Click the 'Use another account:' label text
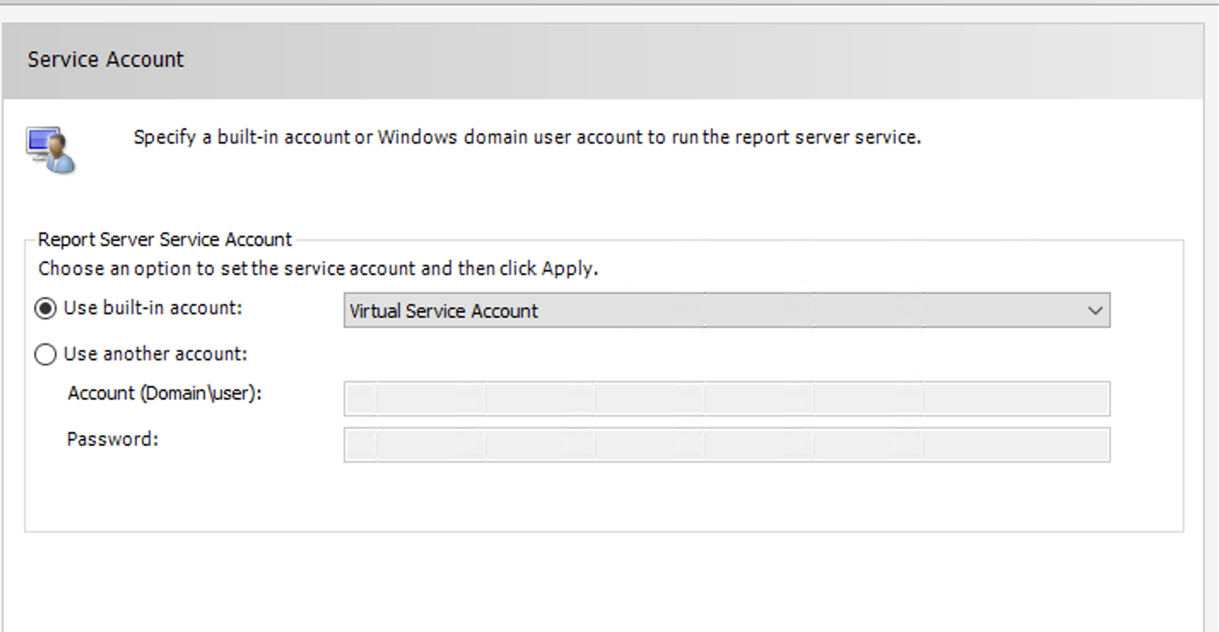Image resolution: width=1219 pixels, height=632 pixels. (155, 354)
